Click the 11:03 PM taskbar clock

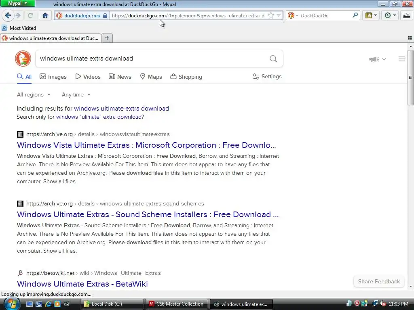pyautogui.click(x=398, y=304)
